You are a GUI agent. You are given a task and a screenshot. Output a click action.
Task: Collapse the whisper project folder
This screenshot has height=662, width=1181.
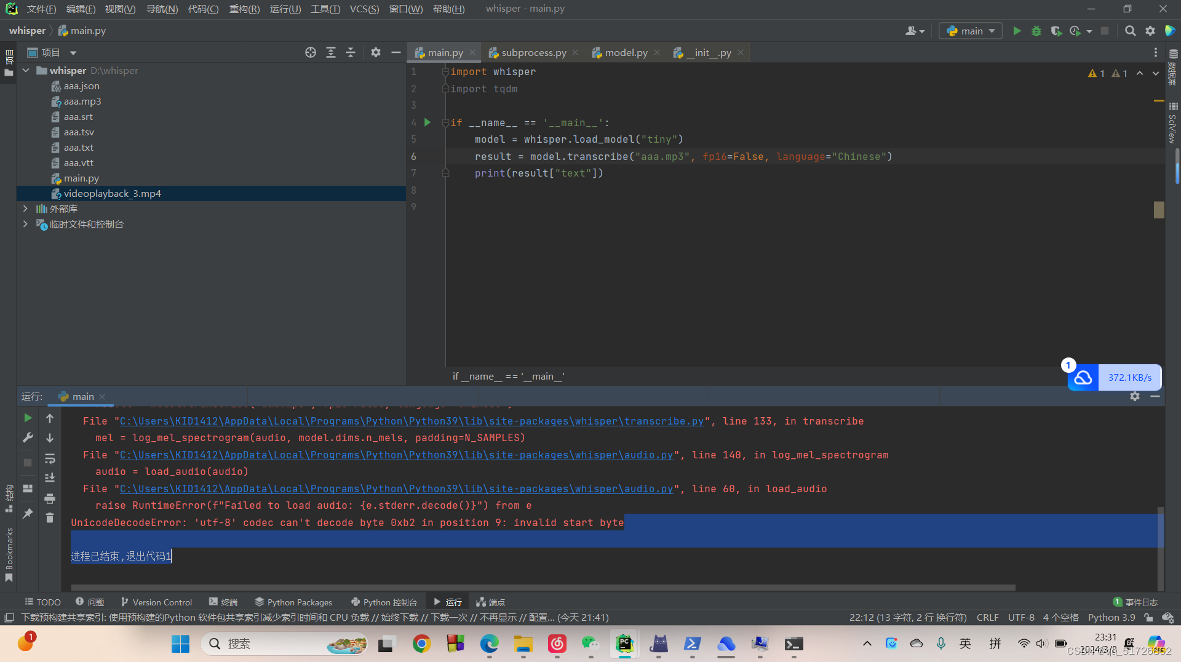pos(25,70)
